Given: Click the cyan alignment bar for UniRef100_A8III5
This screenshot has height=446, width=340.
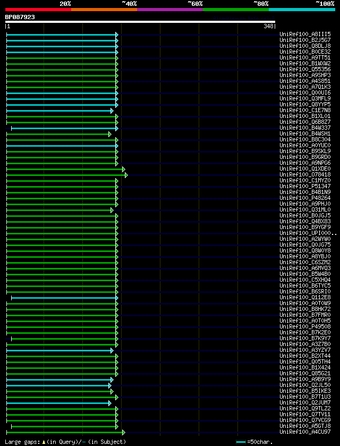Looking at the screenshot, I should 61,35.
